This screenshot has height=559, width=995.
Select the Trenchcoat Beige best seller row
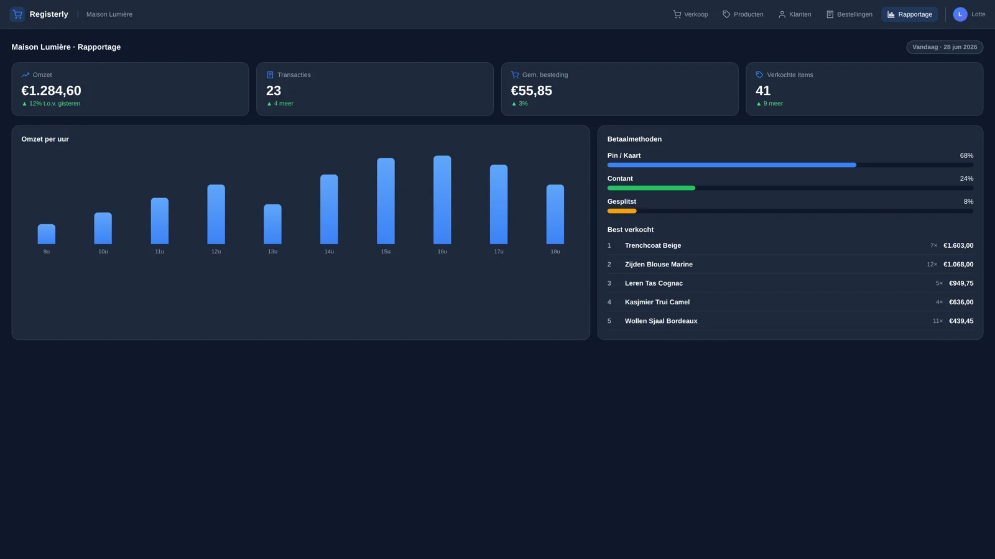tap(790, 246)
